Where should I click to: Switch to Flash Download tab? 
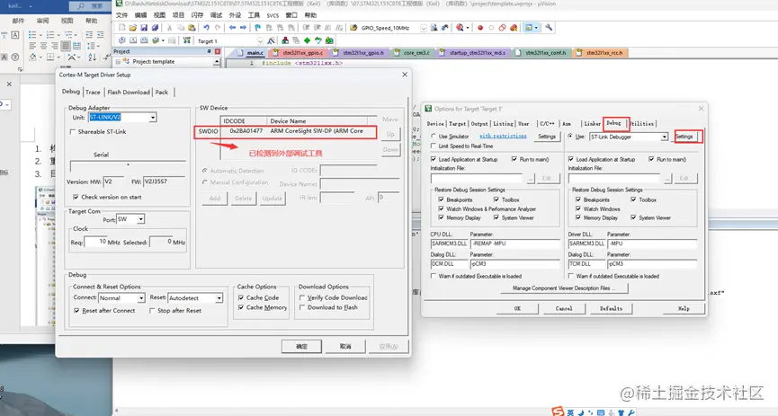coord(129,93)
